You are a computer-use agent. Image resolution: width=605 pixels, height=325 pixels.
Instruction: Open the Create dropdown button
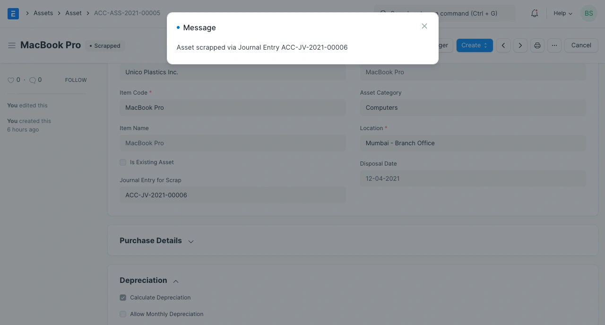click(x=474, y=45)
